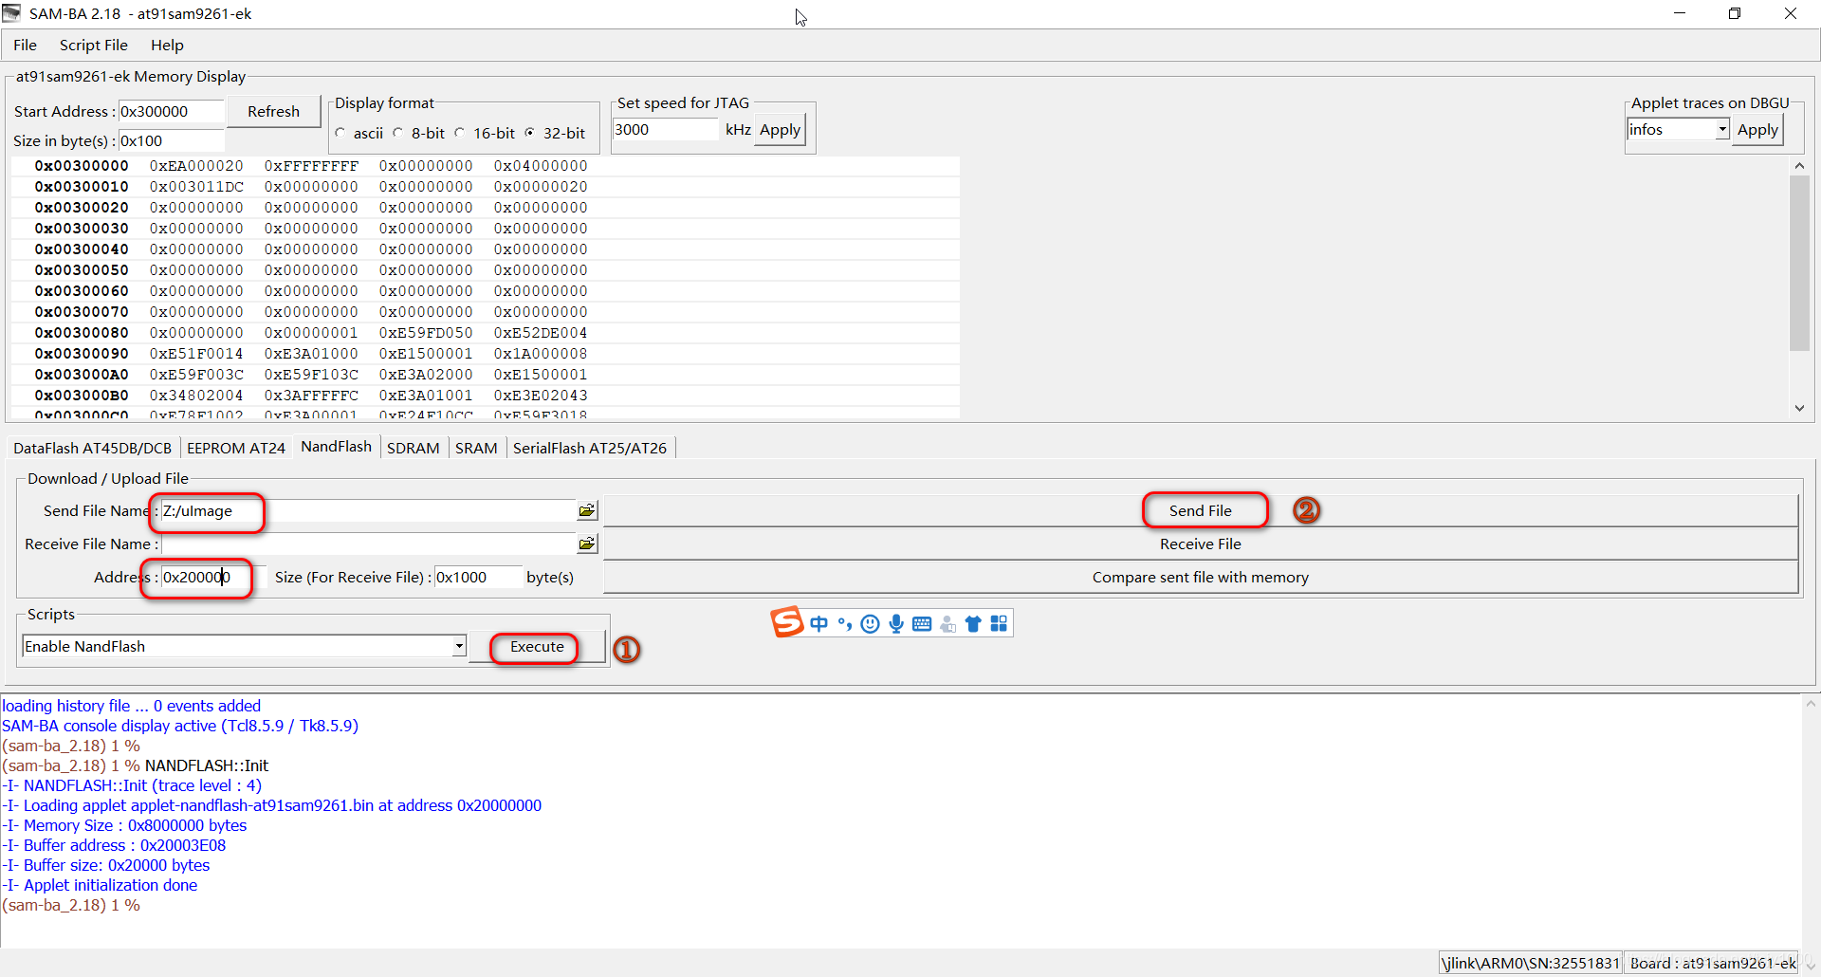The image size is (1821, 977).
Task: Browse for the Receive File Name path
Action: 587,544
